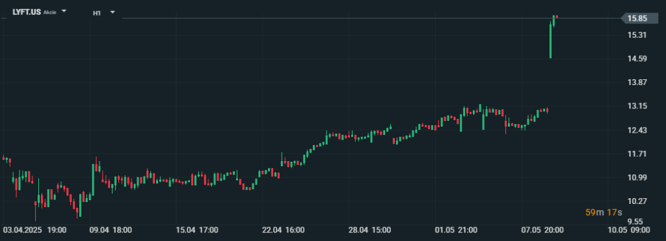Image resolution: width=666 pixels, height=241 pixels.
Task: Expand the H1 timeframe dropdown arrow
Action: tap(113, 12)
